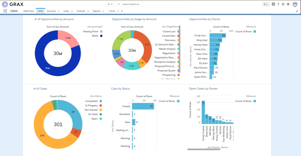This screenshot has height=156, width=301.
Task: Click 'Opportunities by Stage by Amount' title
Action: click(x=134, y=19)
